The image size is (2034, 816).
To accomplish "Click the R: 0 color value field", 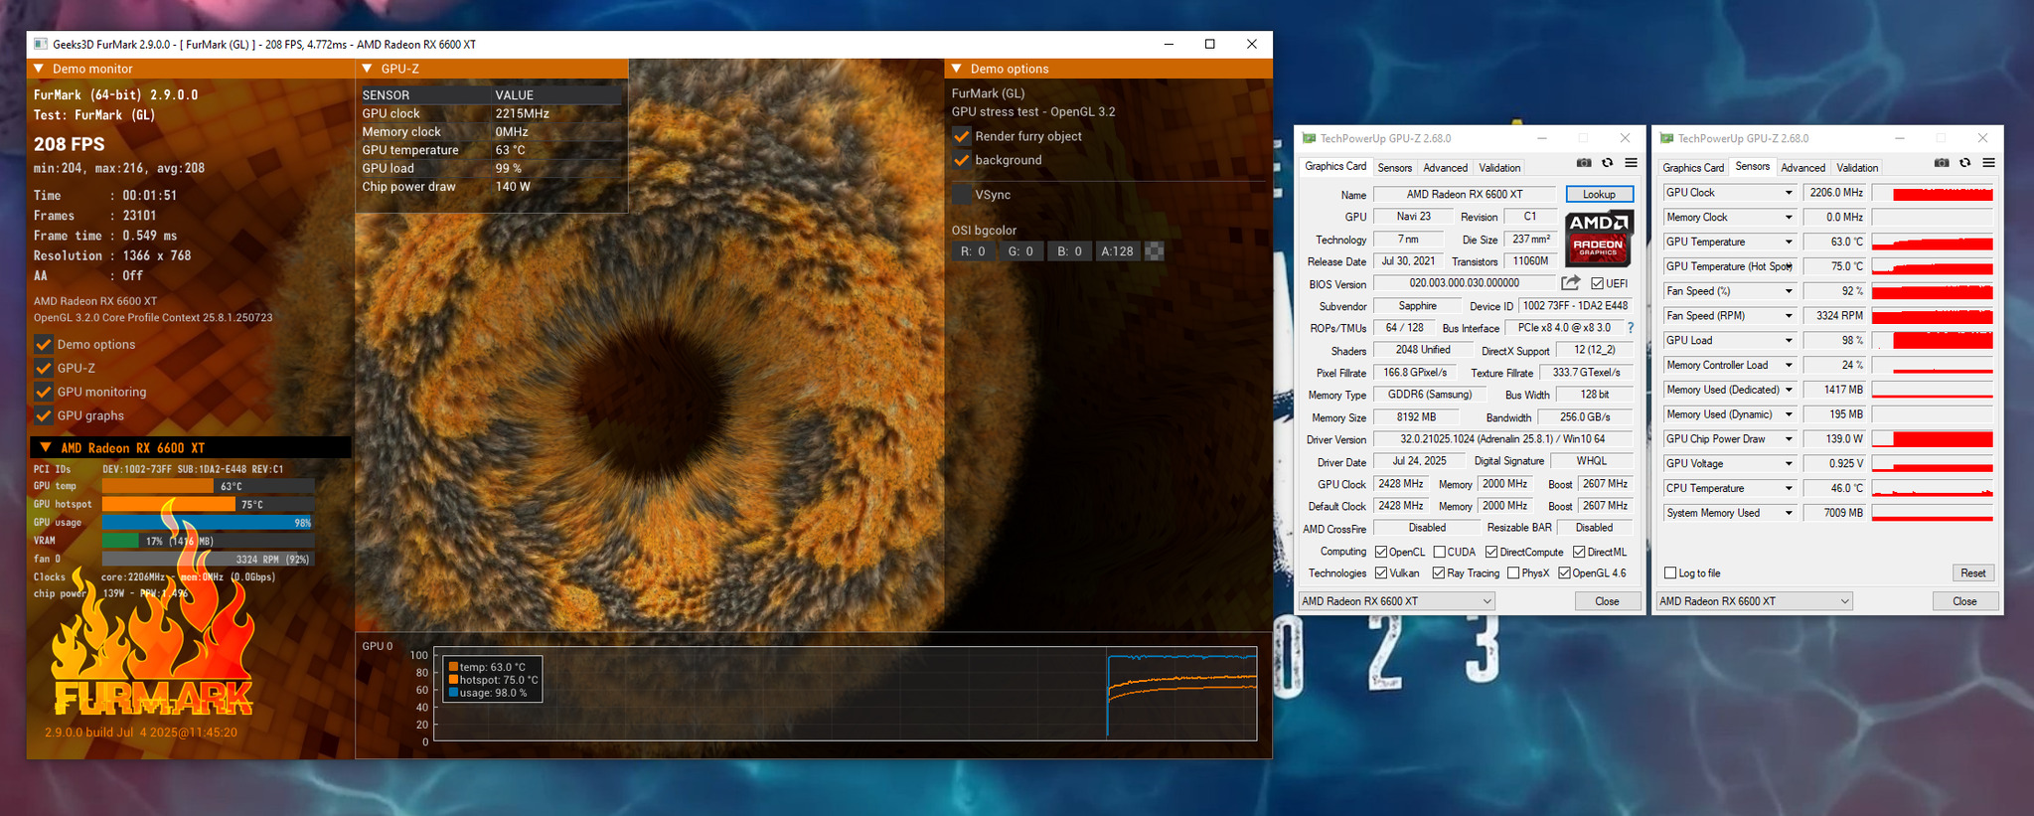I will point(973,251).
